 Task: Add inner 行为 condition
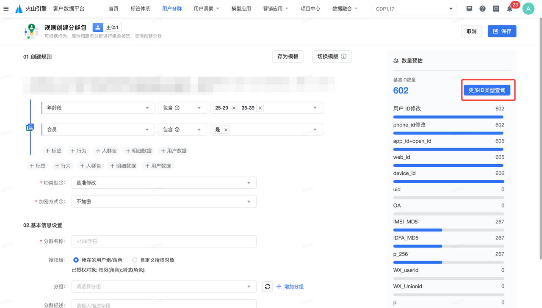coord(78,151)
